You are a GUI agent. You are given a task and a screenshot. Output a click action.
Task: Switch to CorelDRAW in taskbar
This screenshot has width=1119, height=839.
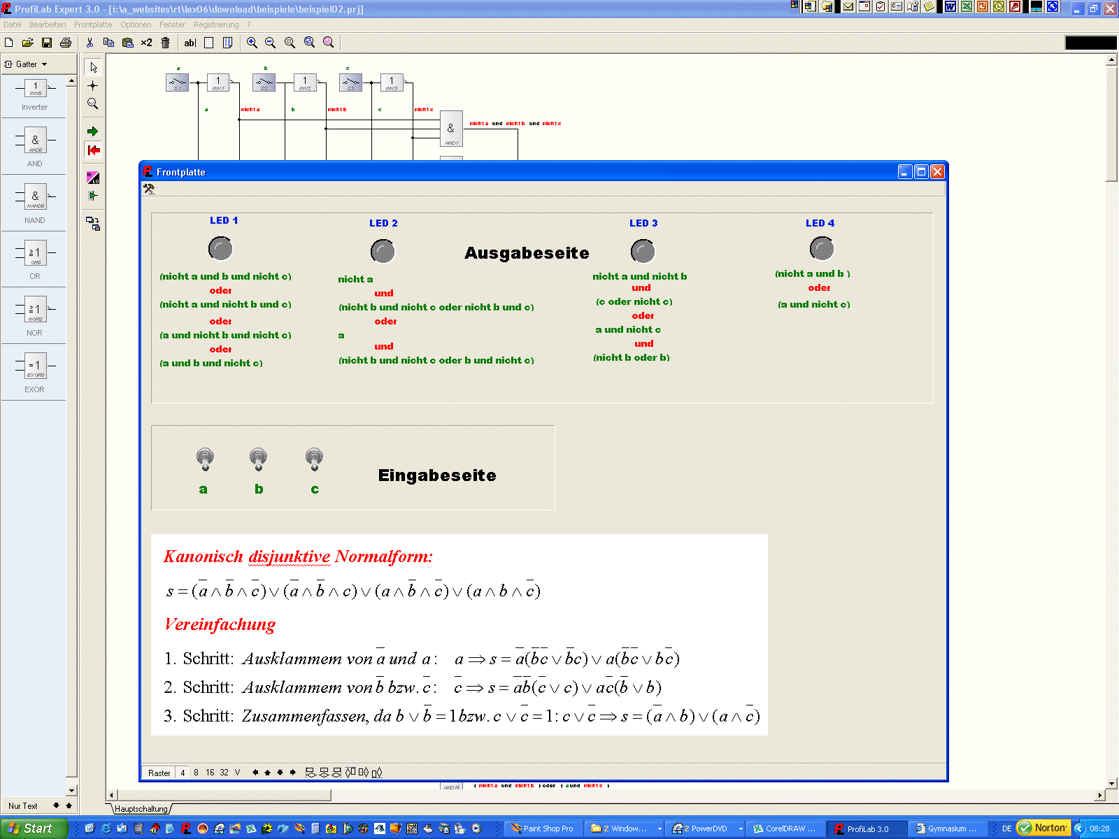coord(785,829)
